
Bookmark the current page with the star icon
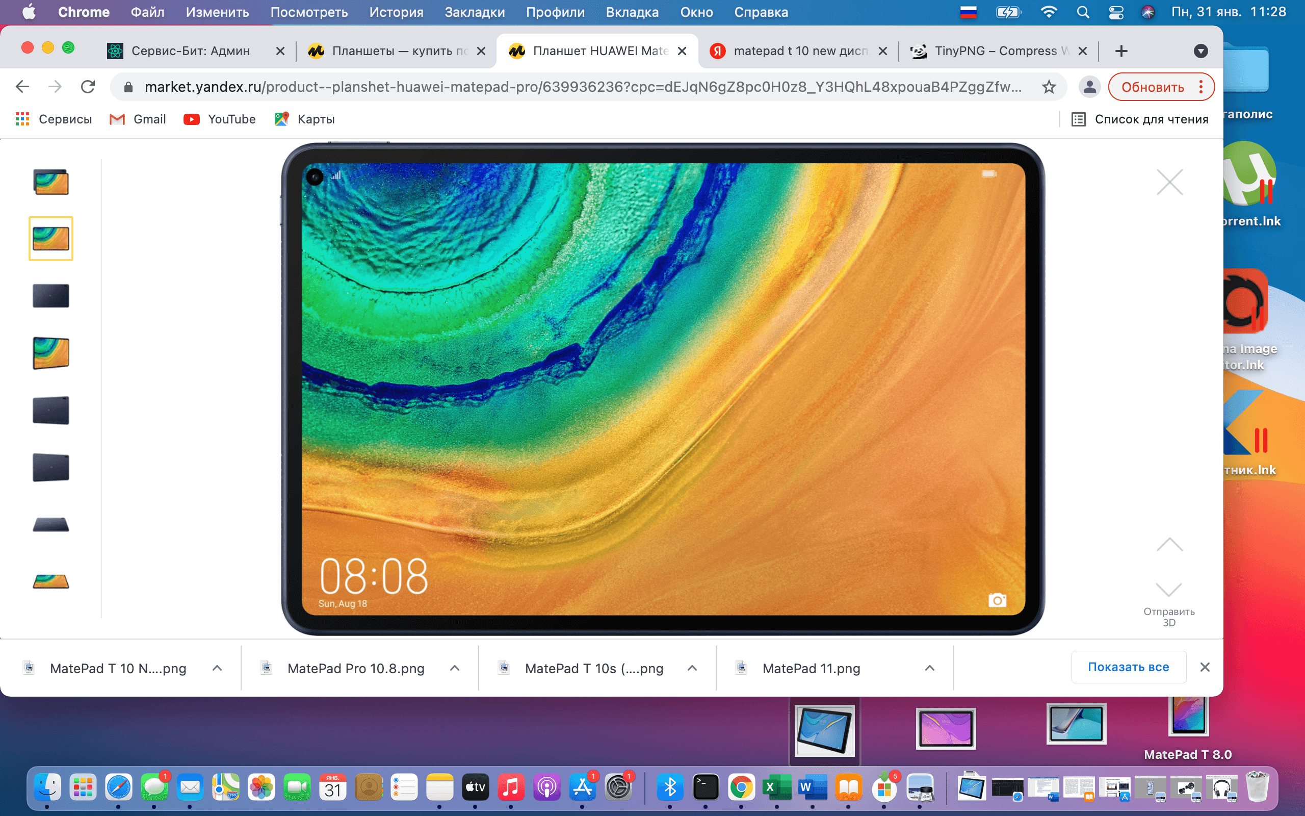(x=1048, y=86)
